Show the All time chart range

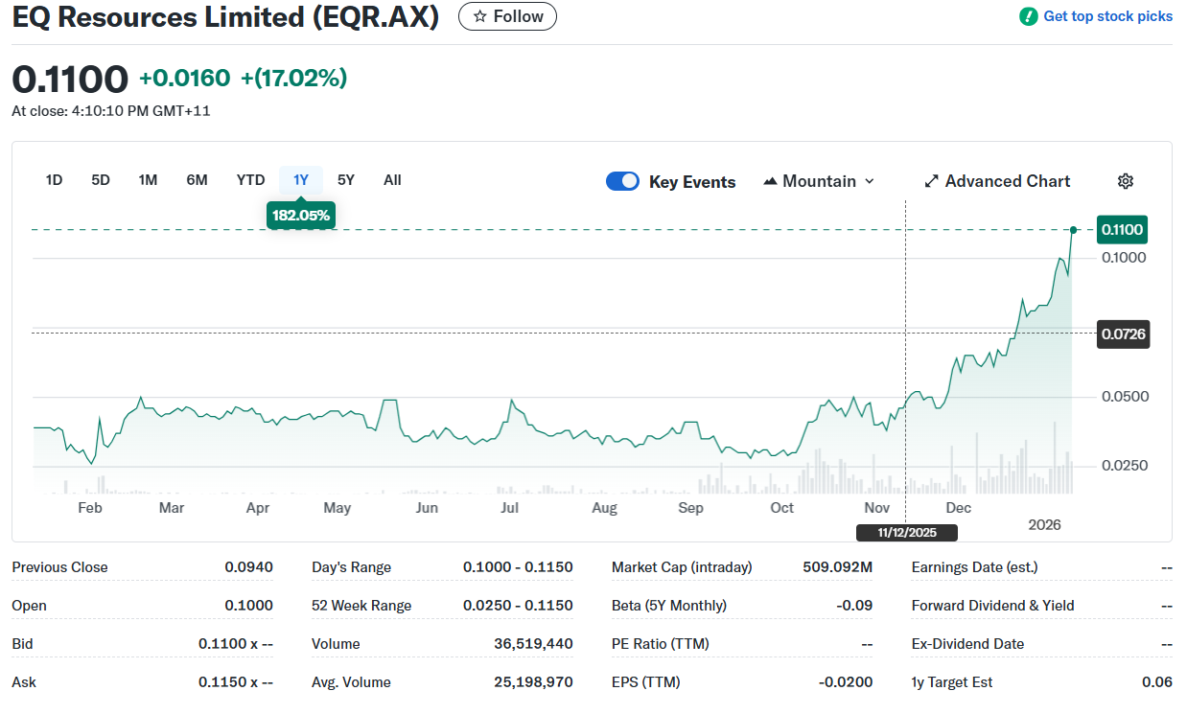[392, 180]
